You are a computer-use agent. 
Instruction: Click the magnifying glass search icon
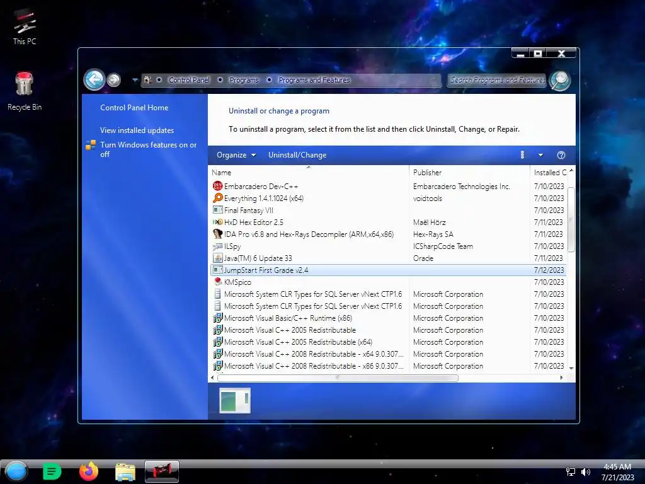point(560,80)
